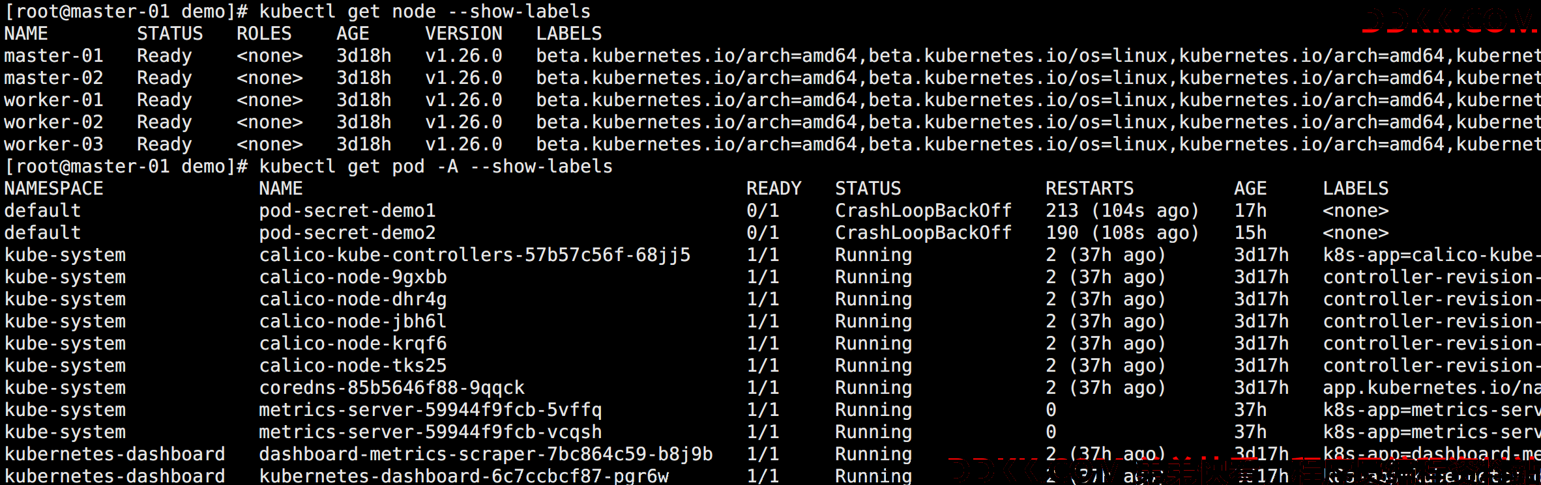Select the node name 'master-02'
This screenshot has width=1541, height=485.
point(53,78)
